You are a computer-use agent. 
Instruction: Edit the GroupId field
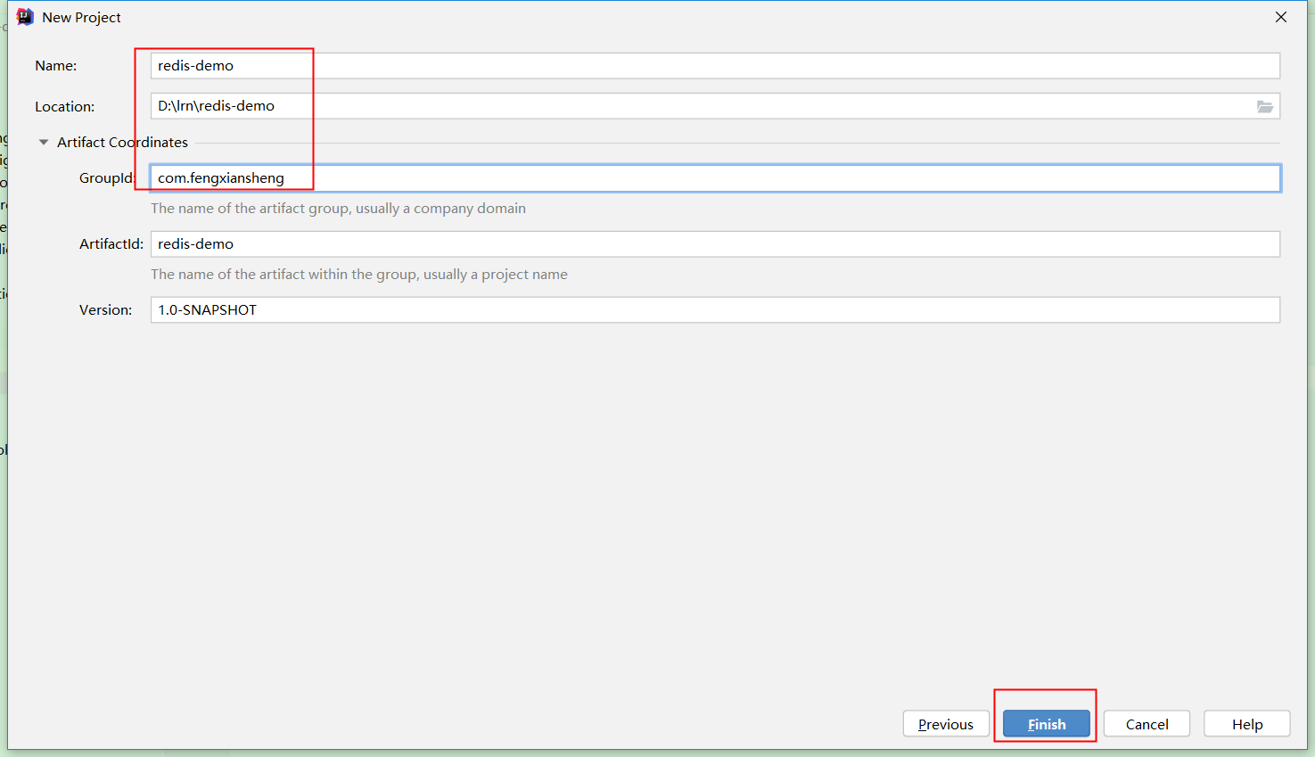pos(715,178)
